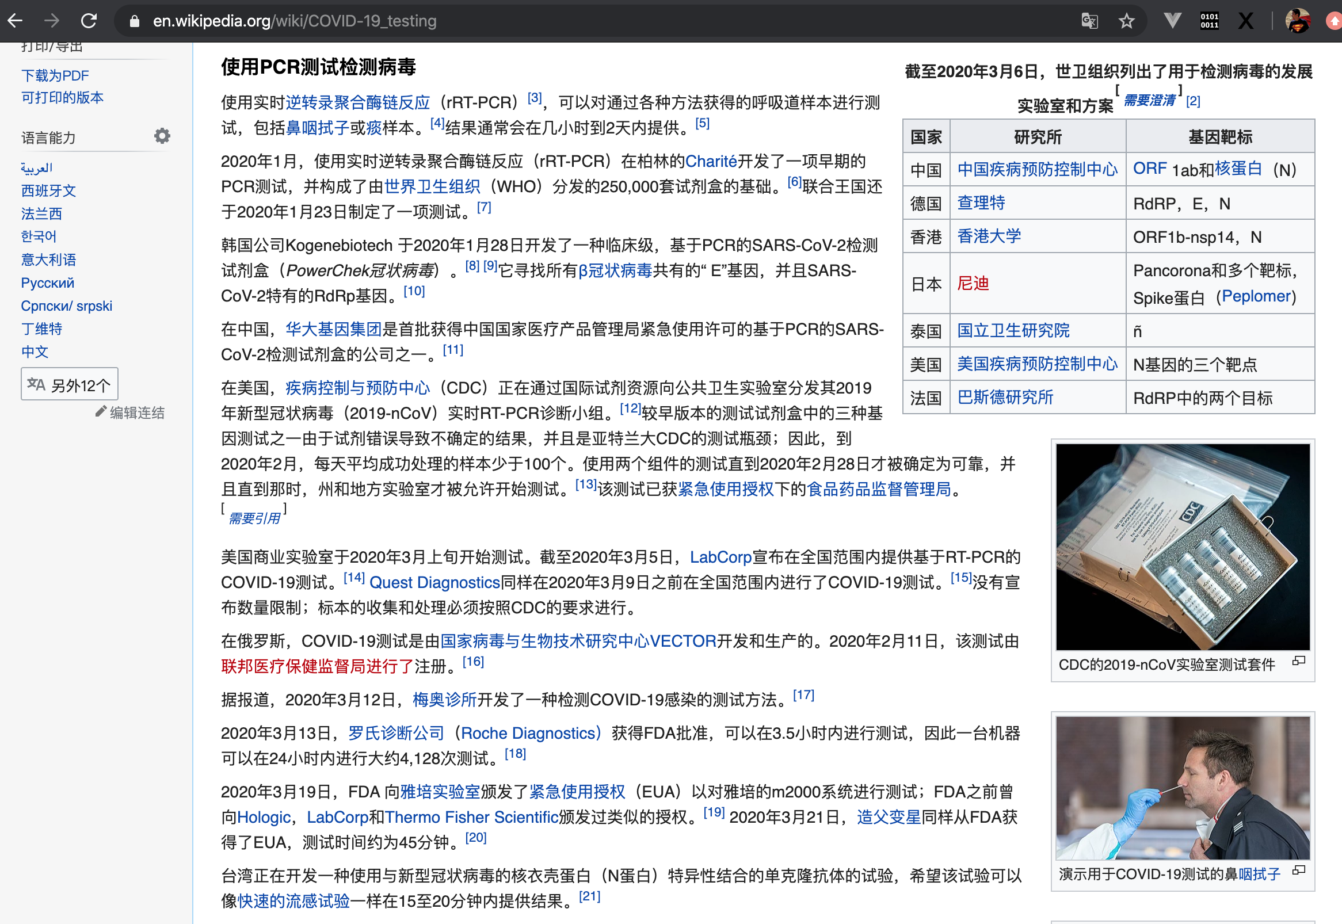Open the 罗氏诊断公司 link
This screenshot has height=924, width=1342.
pos(396,734)
